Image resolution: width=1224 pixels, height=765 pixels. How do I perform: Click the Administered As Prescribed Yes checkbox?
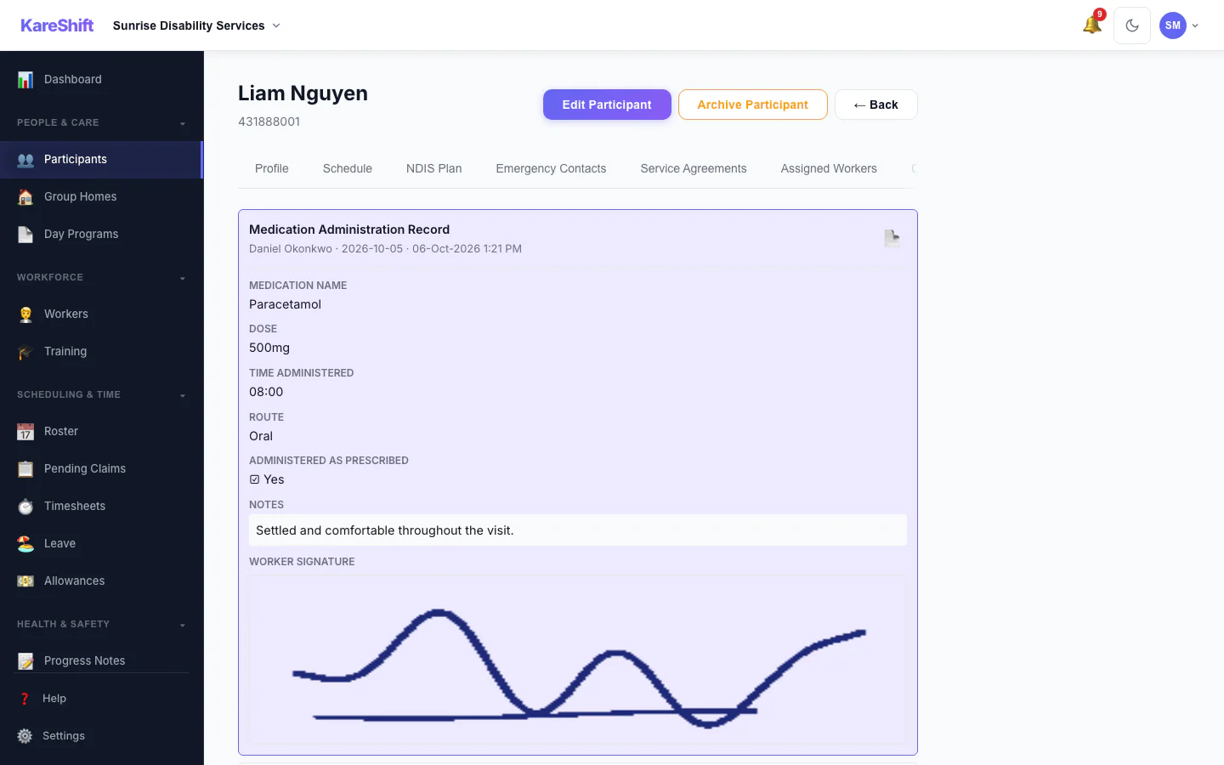pos(254,479)
